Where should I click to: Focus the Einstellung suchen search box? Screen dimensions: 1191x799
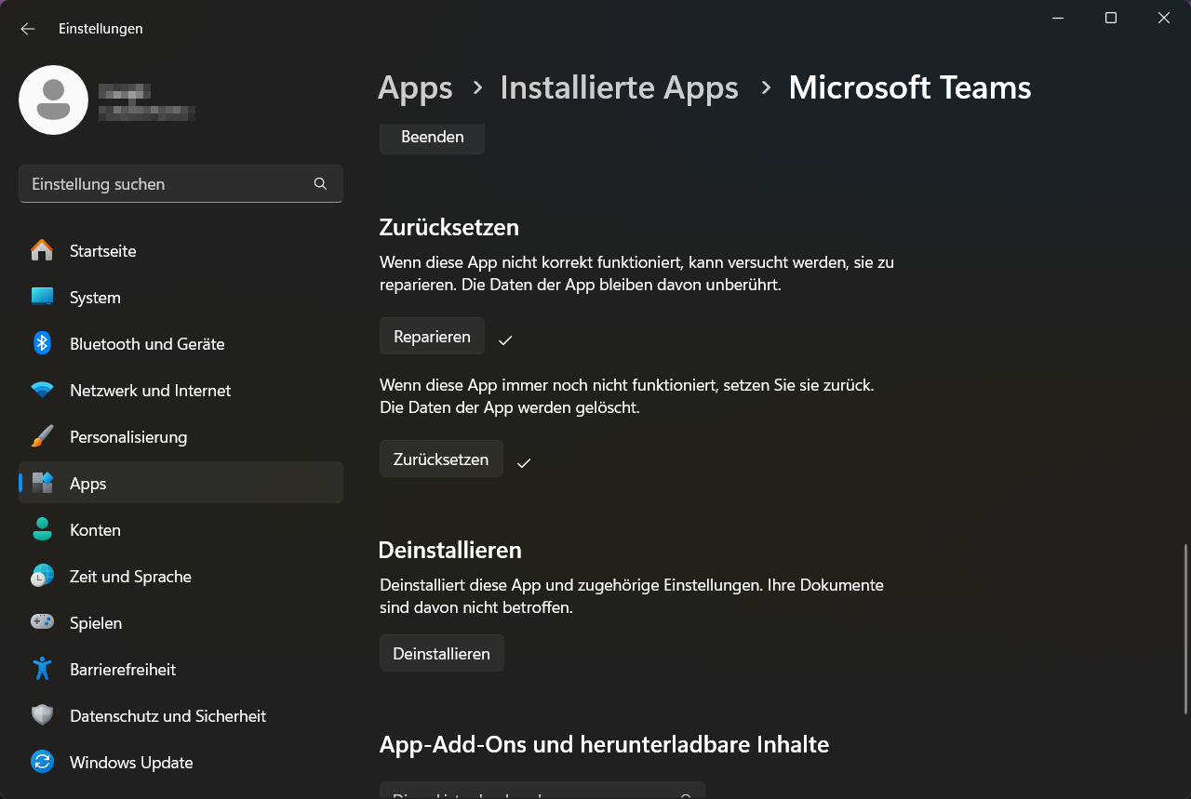pyautogui.click(x=181, y=184)
